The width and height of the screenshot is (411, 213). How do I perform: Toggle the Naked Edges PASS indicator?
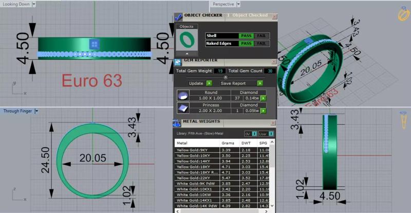click(246, 44)
